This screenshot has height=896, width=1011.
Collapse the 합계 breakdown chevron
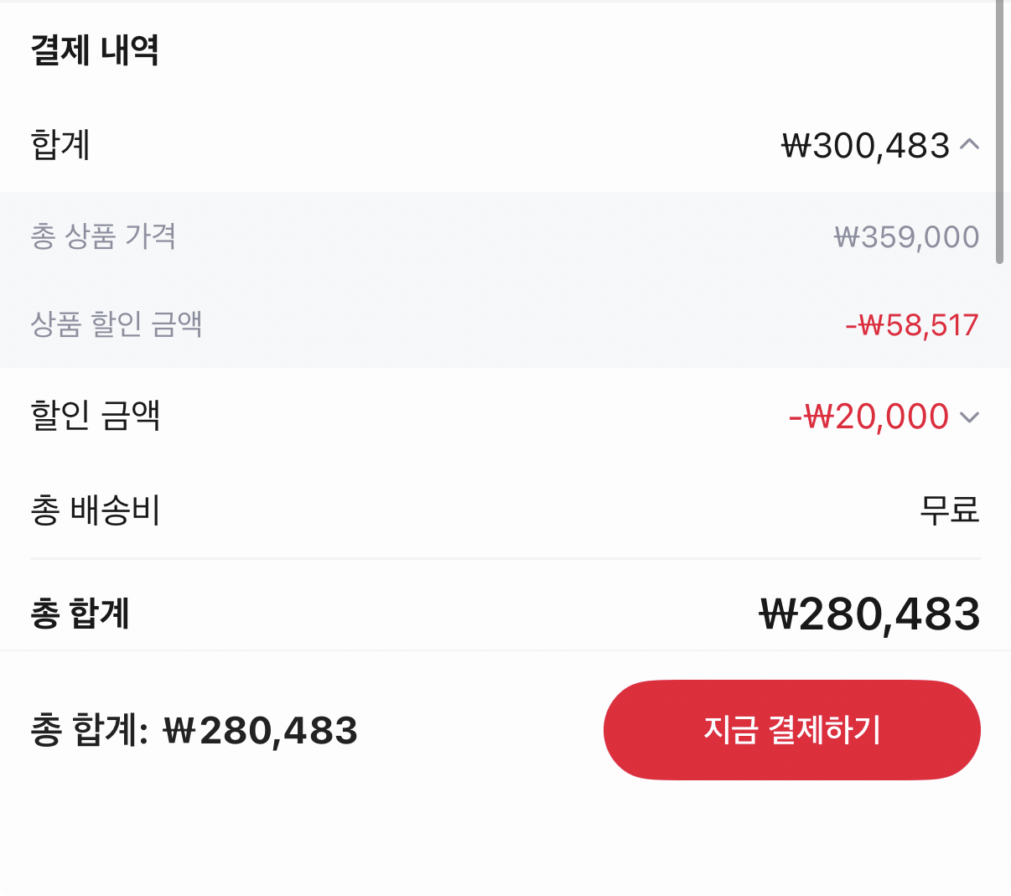pos(969,145)
